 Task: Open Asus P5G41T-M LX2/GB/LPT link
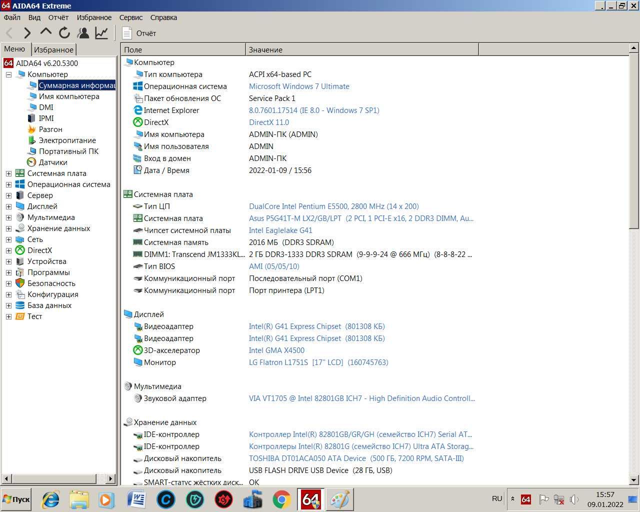(x=361, y=218)
